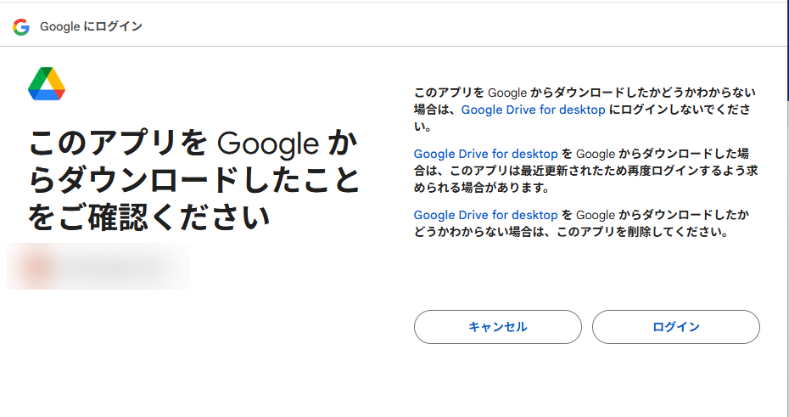
Task: Open Google Drive for desktop link in second paragraph
Action: (485, 154)
